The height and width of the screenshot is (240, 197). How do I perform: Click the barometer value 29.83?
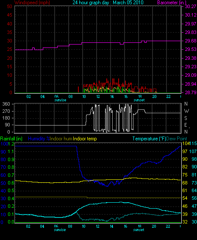[191, 32]
